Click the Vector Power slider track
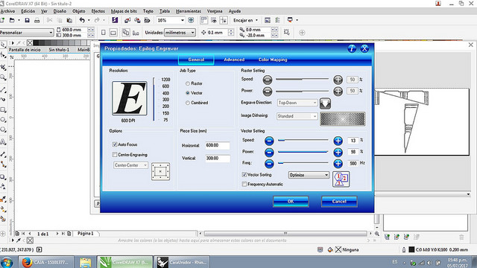The width and height of the screenshot is (477, 268). tap(303, 152)
